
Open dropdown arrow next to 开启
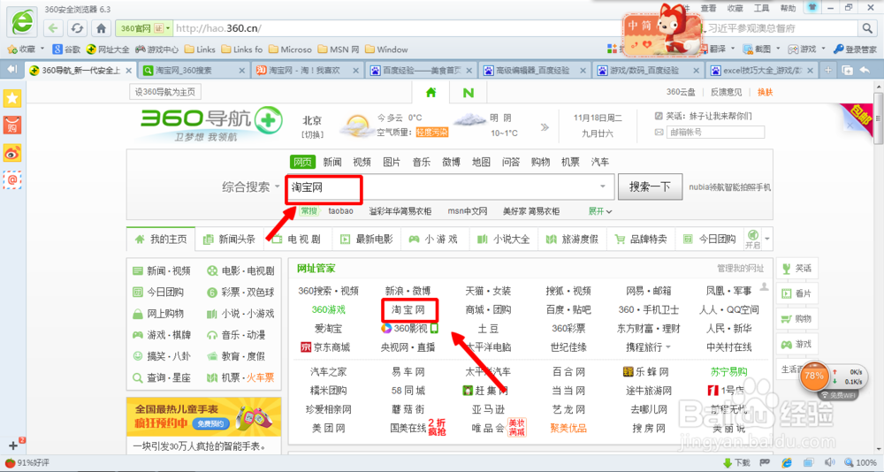coord(766,240)
